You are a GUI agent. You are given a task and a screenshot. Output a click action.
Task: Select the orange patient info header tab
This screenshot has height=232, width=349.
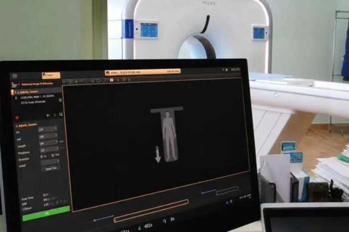143,72
